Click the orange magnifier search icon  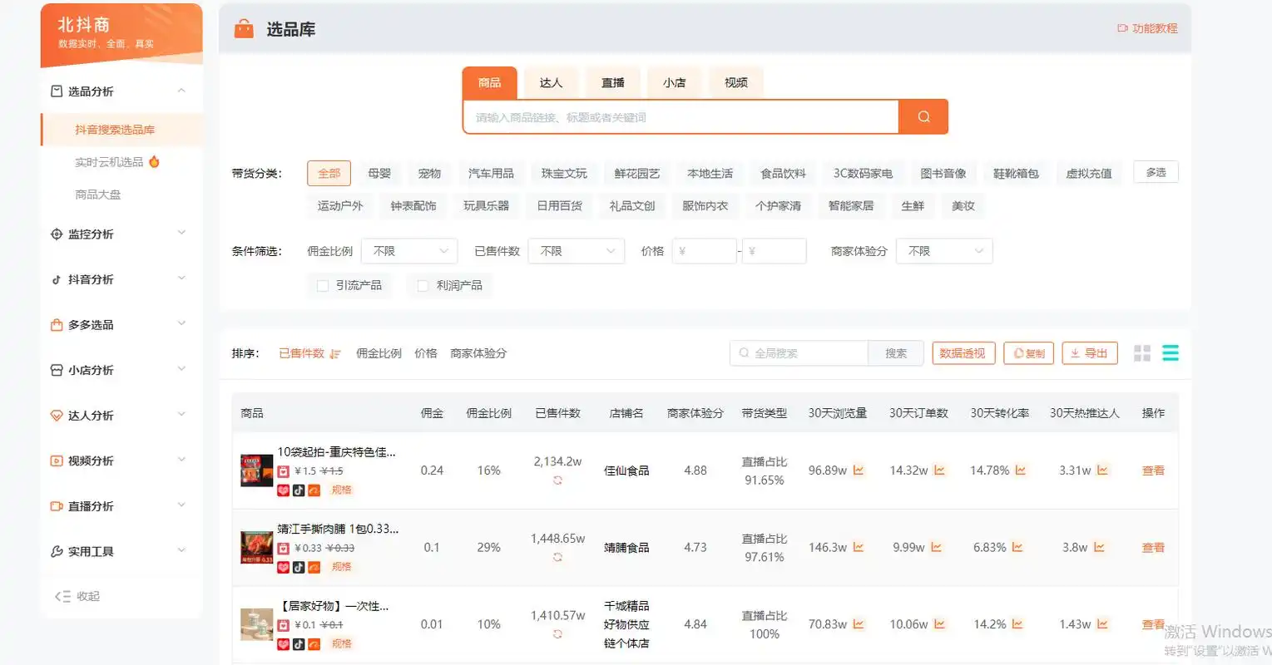923,116
